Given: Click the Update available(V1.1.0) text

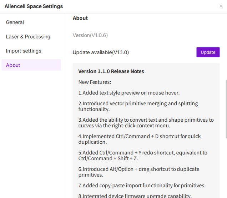Looking at the screenshot, I should 101,52.
